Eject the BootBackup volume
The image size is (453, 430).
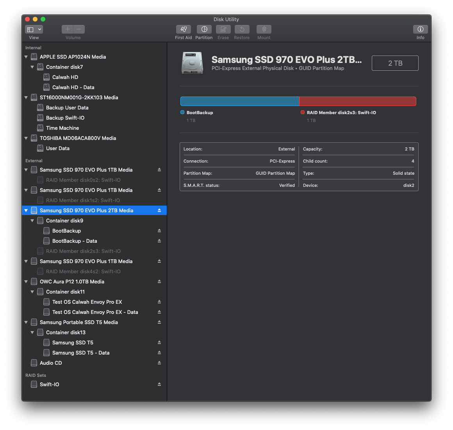pos(159,231)
